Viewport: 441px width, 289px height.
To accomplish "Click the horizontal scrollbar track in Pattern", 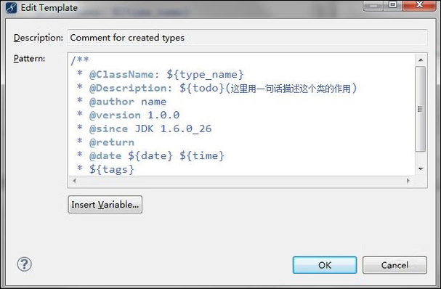I will coord(241,181).
